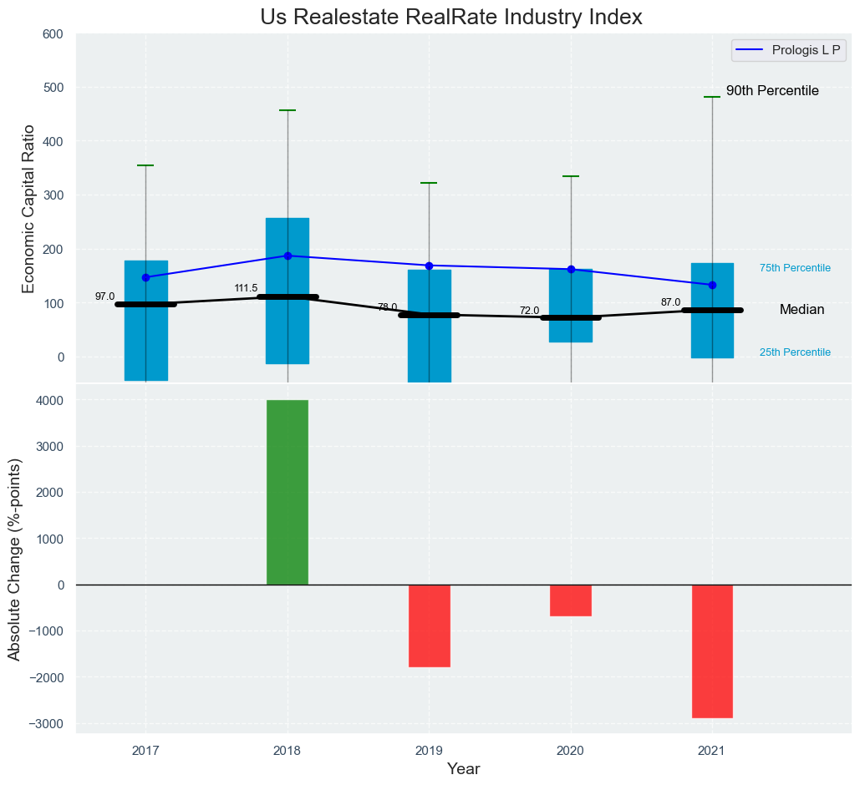Select the 2017 Prologis data point marker
The image size is (860, 785).
tap(146, 277)
